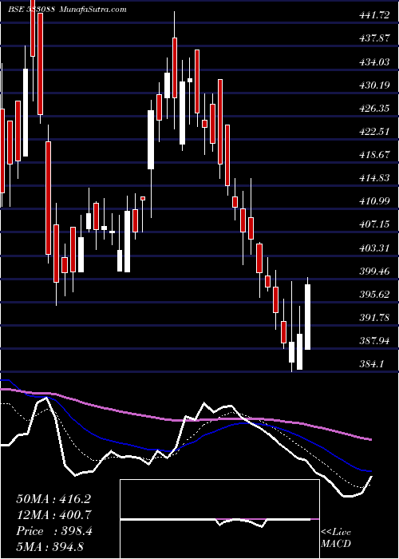Select the BSE stock code label
This screenshot has width=399, height=559.
point(31,10)
